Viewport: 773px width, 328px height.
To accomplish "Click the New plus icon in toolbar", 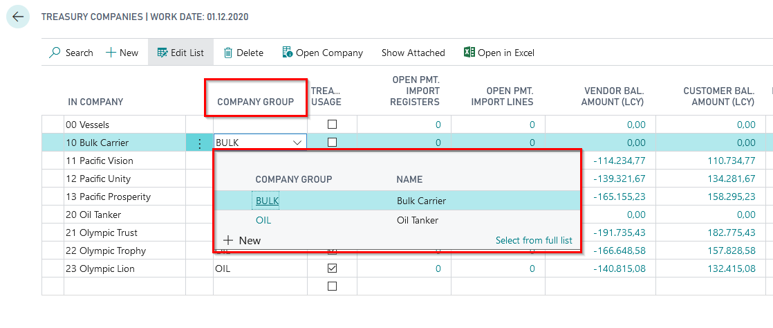I will 111,53.
